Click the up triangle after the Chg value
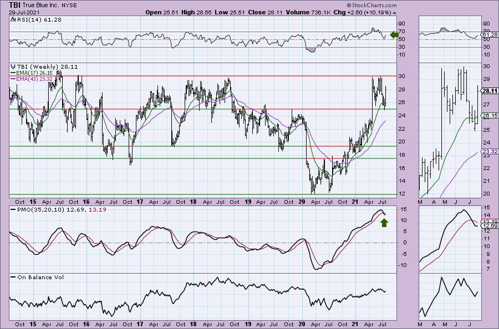Screen dimensions: 499x329 tap(395, 13)
